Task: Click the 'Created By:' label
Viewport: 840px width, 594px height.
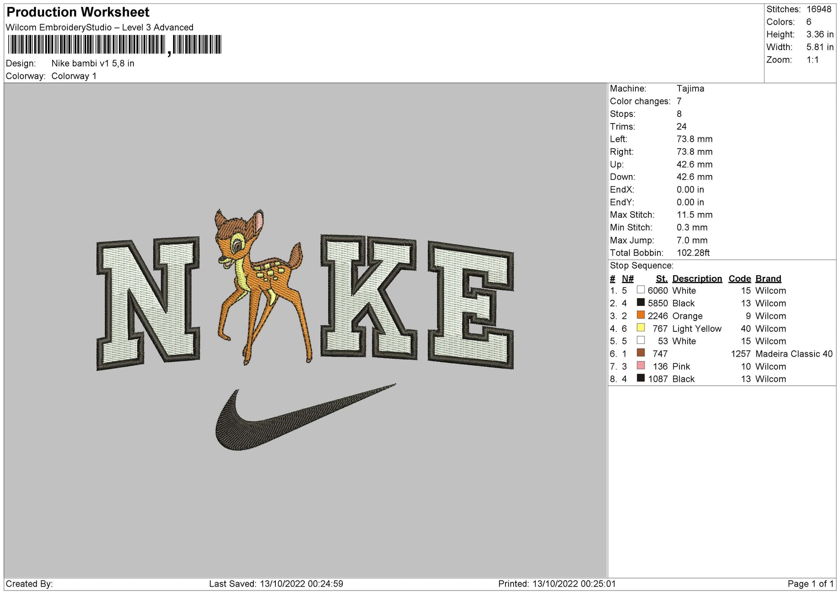Action: tap(29, 584)
